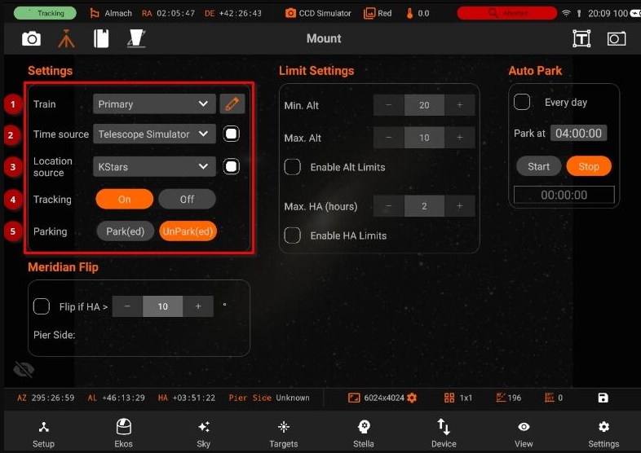Click the Almach target flag icon

tap(95, 13)
